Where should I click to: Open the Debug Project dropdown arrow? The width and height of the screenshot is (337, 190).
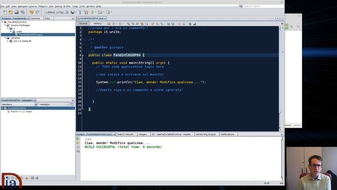pyautogui.click(x=103, y=12)
